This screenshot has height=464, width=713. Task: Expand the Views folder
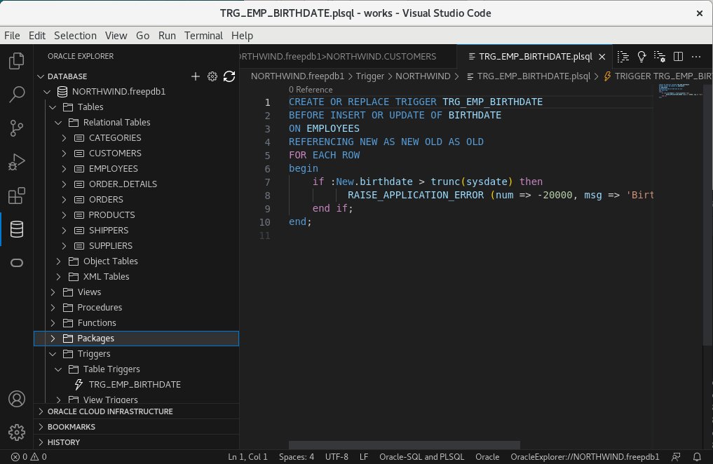[53, 292]
